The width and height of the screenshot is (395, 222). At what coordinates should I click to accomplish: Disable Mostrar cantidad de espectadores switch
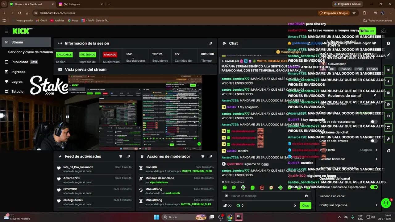(374, 187)
